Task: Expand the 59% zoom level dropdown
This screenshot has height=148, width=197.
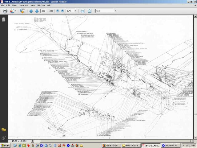Action: [x=75, y=11]
